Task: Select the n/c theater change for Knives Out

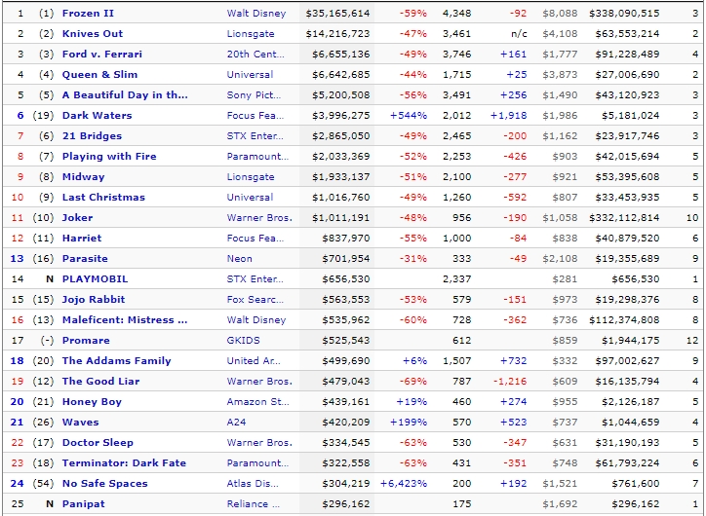Action: coord(518,34)
